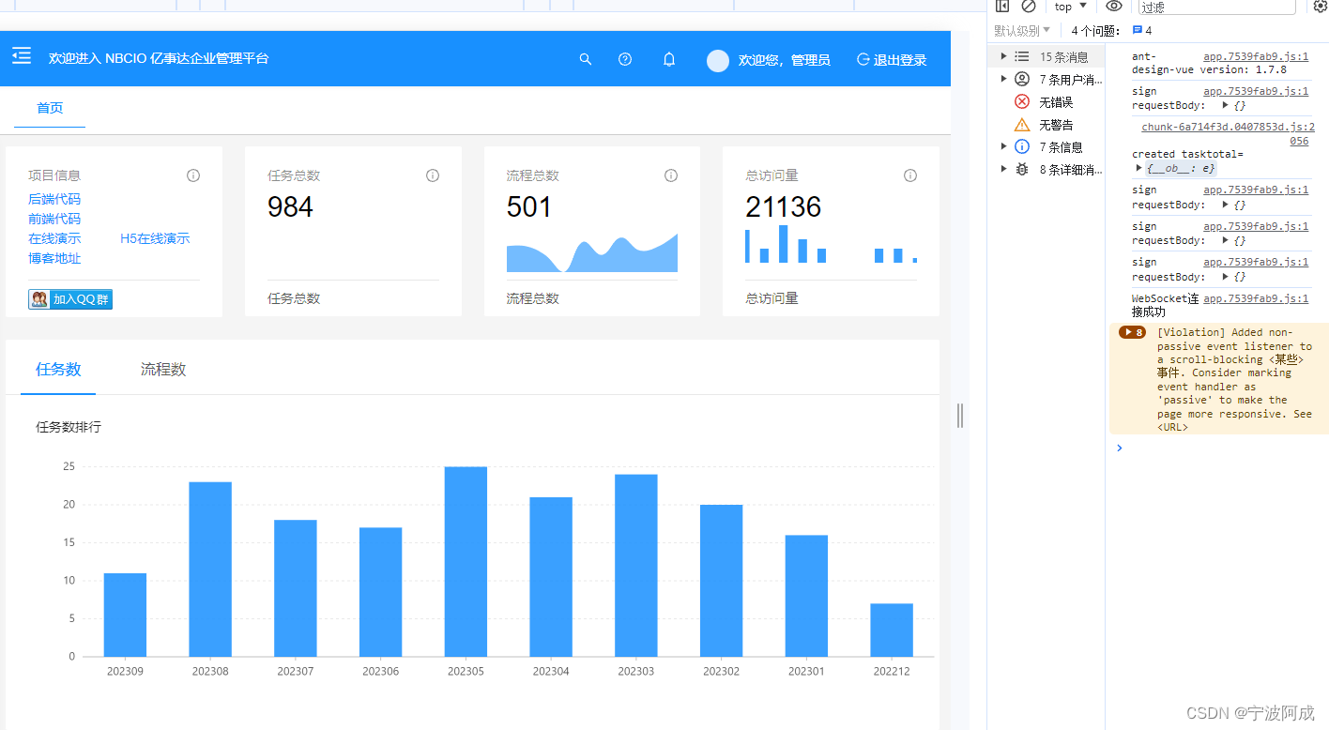Click the round user avatar in header

click(718, 60)
